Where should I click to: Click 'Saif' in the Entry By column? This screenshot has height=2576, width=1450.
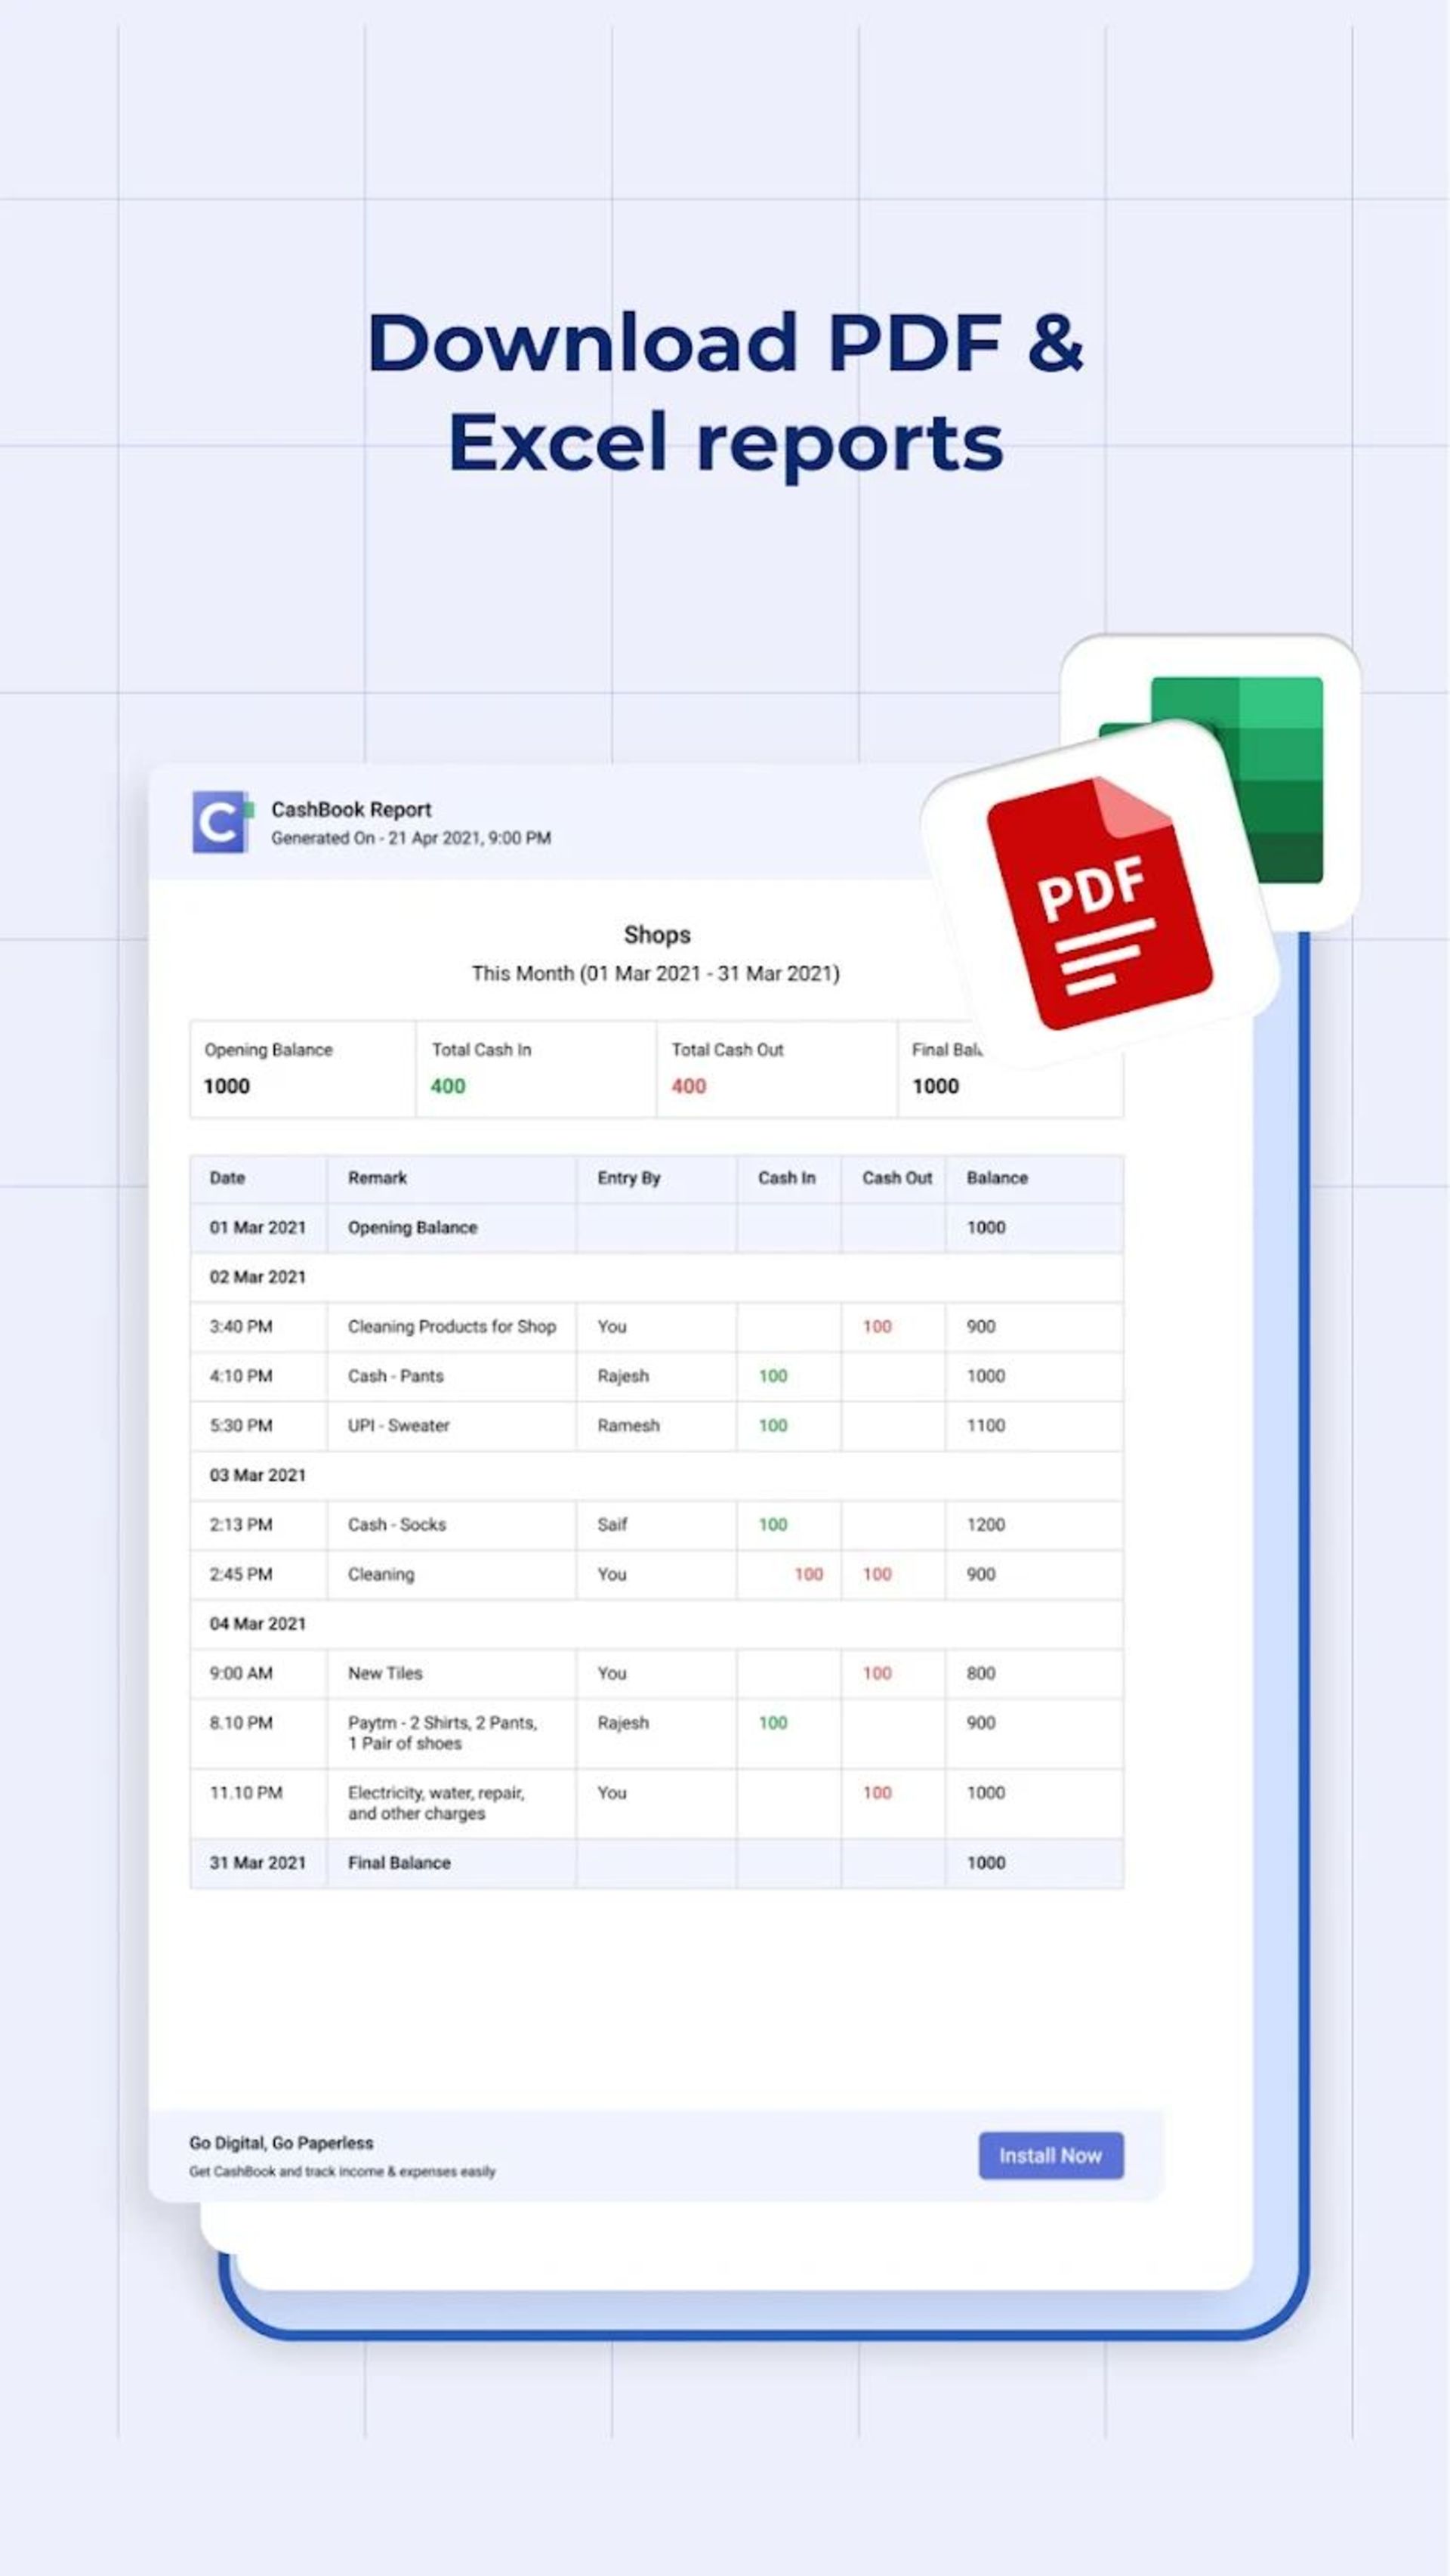click(612, 1524)
